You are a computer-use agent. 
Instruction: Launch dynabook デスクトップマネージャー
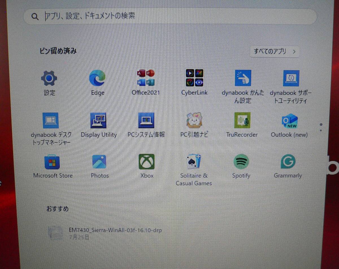[x=51, y=120]
